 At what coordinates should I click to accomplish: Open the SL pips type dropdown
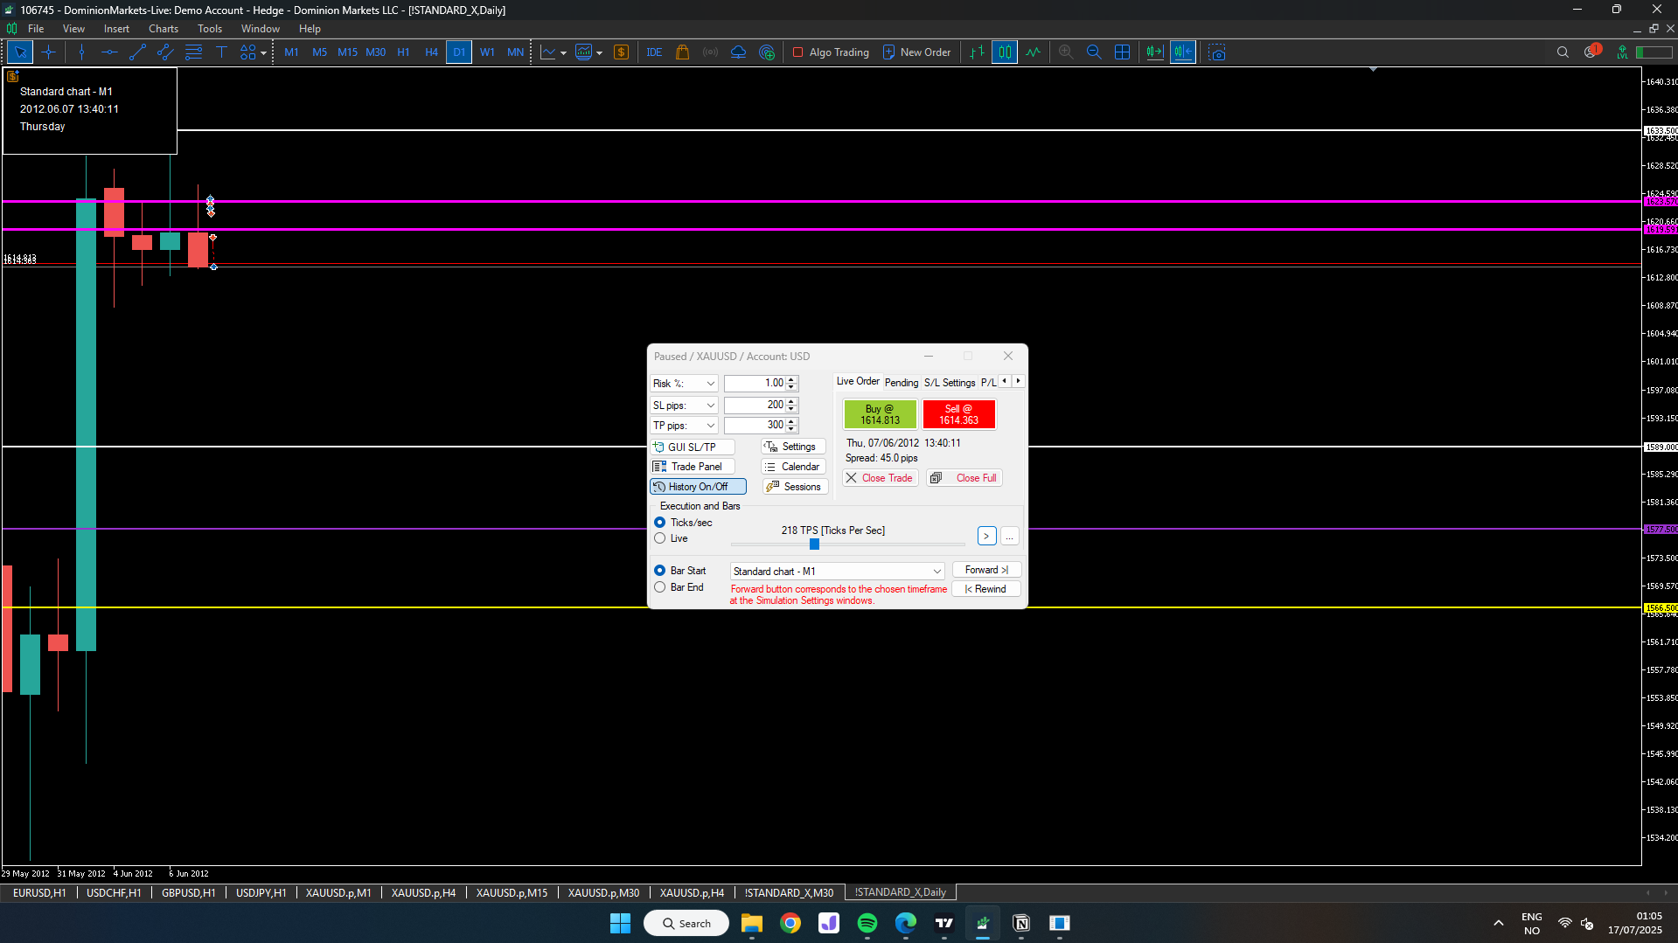(684, 406)
